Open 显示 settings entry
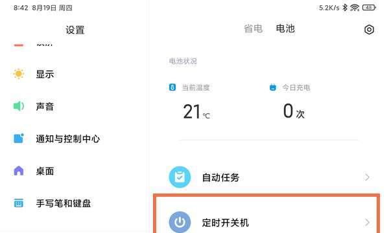This screenshot has height=233, width=389. pyautogui.click(x=73, y=74)
